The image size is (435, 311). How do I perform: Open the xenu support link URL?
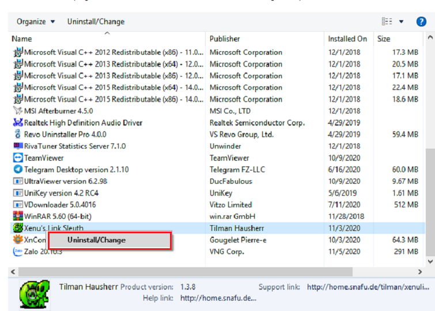tap(368, 287)
